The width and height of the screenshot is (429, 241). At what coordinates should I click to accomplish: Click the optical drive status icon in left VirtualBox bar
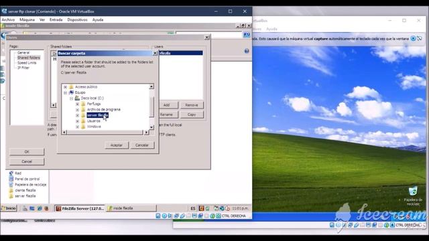coord(164,216)
